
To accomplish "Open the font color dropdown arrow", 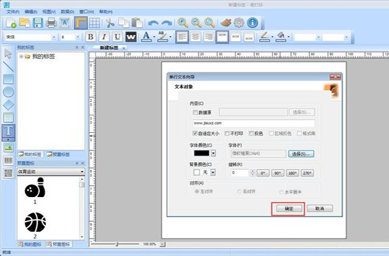I will (x=213, y=153).
